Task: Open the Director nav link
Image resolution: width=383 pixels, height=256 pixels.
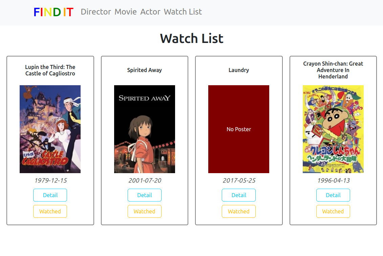Action: [96, 12]
